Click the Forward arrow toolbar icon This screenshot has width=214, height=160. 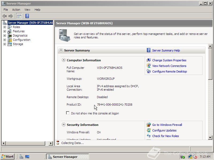[x=11, y=16]
